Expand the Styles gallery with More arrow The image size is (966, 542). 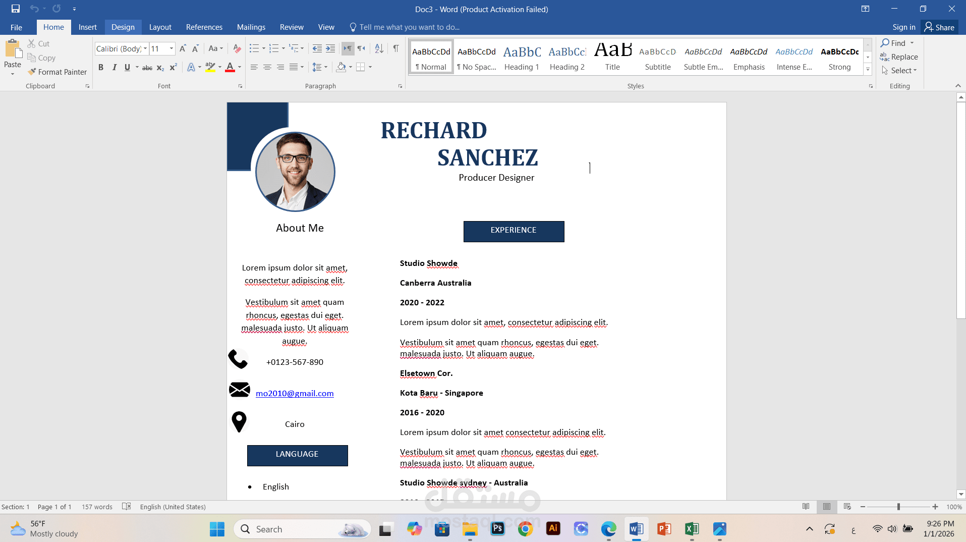pyautogui.click(x=867, y=69)
